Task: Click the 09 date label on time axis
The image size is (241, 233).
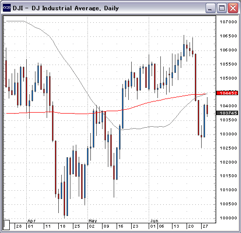Action: pos(106,226)
